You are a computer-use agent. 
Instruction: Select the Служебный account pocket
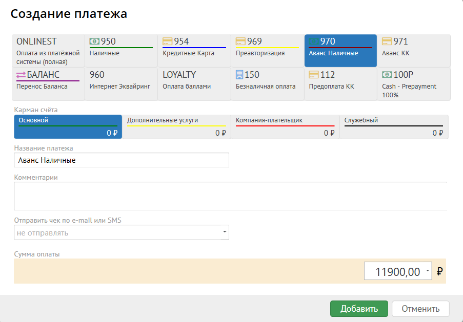coord(394,127)
